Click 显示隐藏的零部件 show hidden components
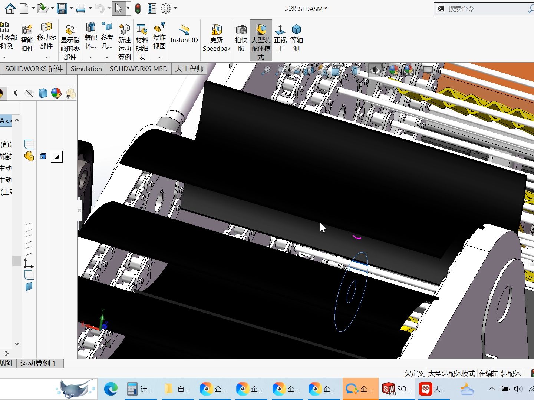The width and height of the screenshot is (534, 400). click(70, 42)
